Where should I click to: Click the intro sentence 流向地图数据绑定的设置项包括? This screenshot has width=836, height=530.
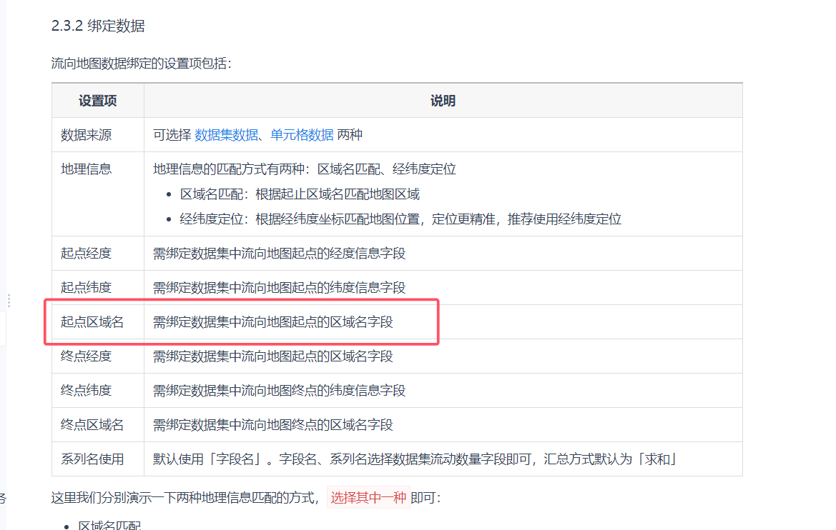click(141, 64)
